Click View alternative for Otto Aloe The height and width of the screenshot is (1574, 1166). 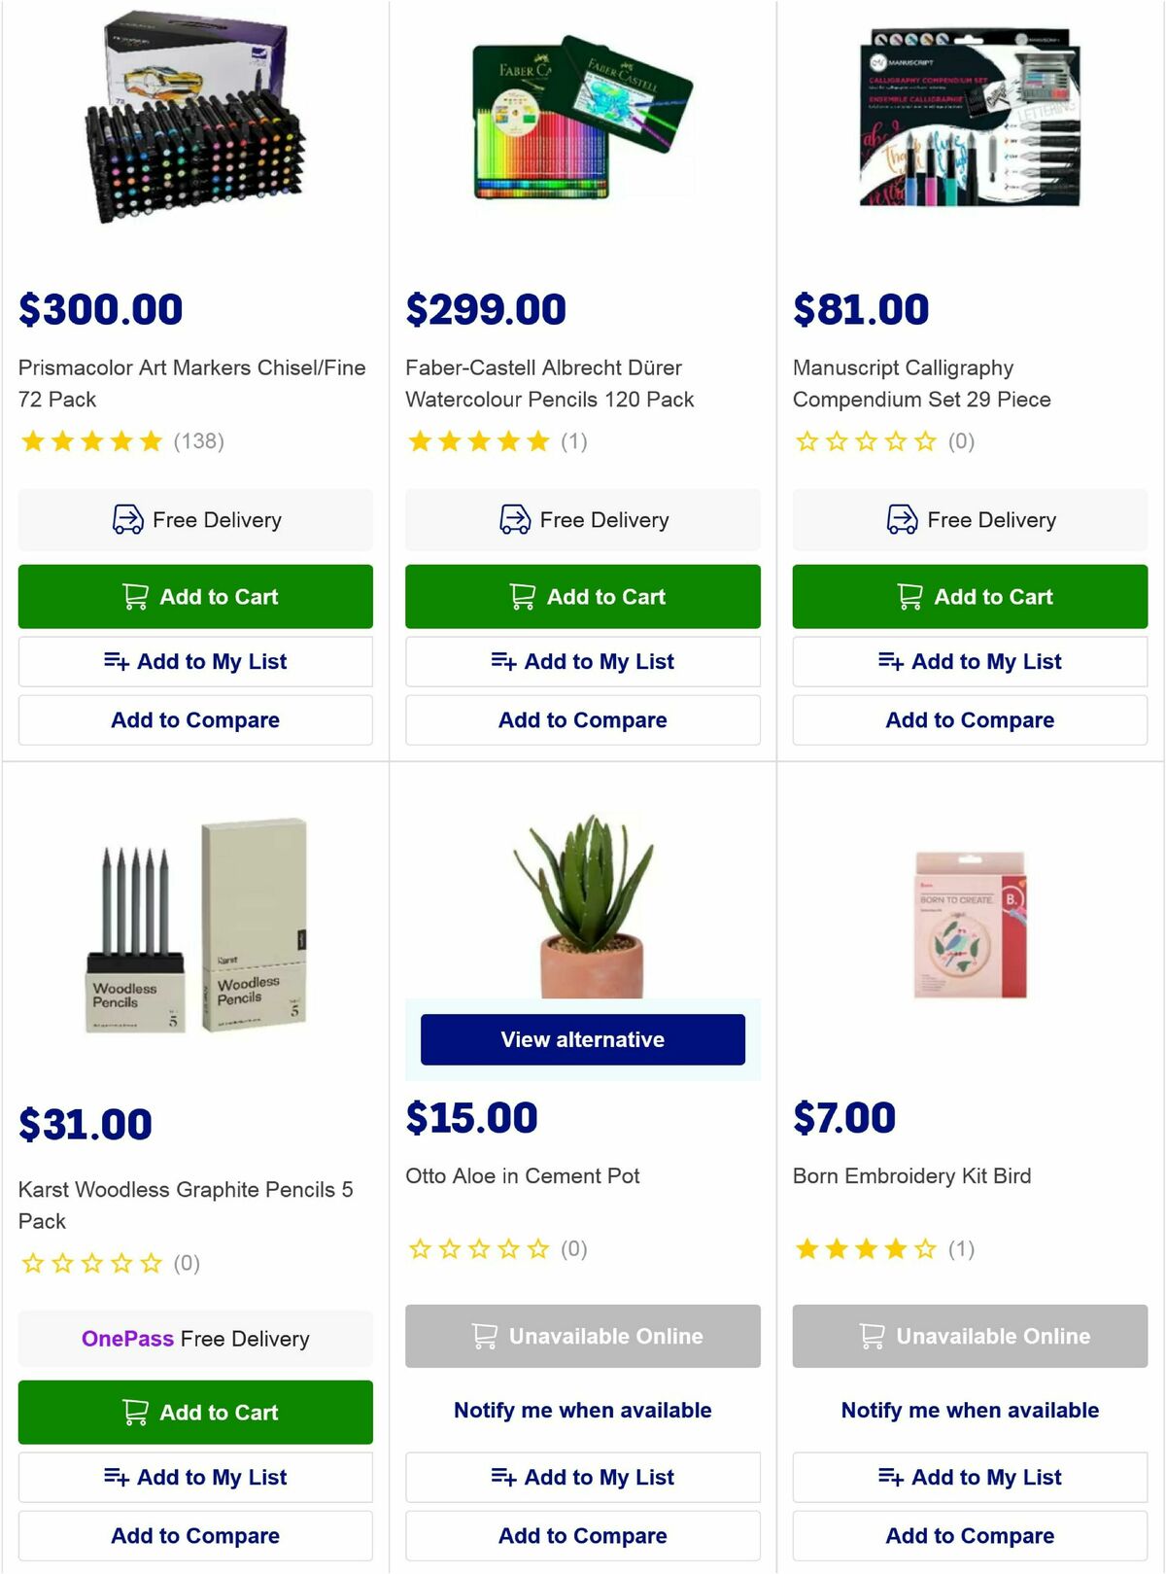click(x=582, y=1039)
